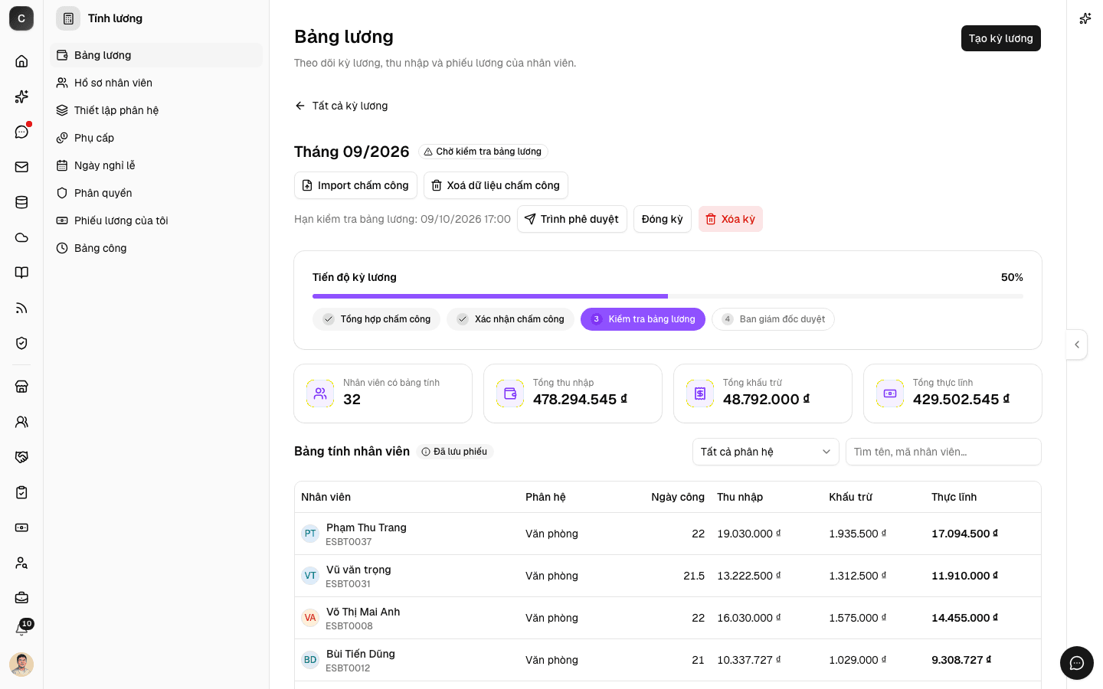Select step Xác nhận chấm công
Screen dimensions: 1103x689
[510, 319]
